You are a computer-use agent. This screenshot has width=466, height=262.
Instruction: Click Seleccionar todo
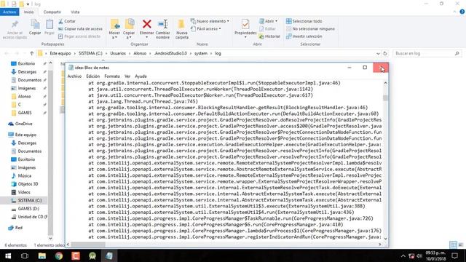(304, 21)
